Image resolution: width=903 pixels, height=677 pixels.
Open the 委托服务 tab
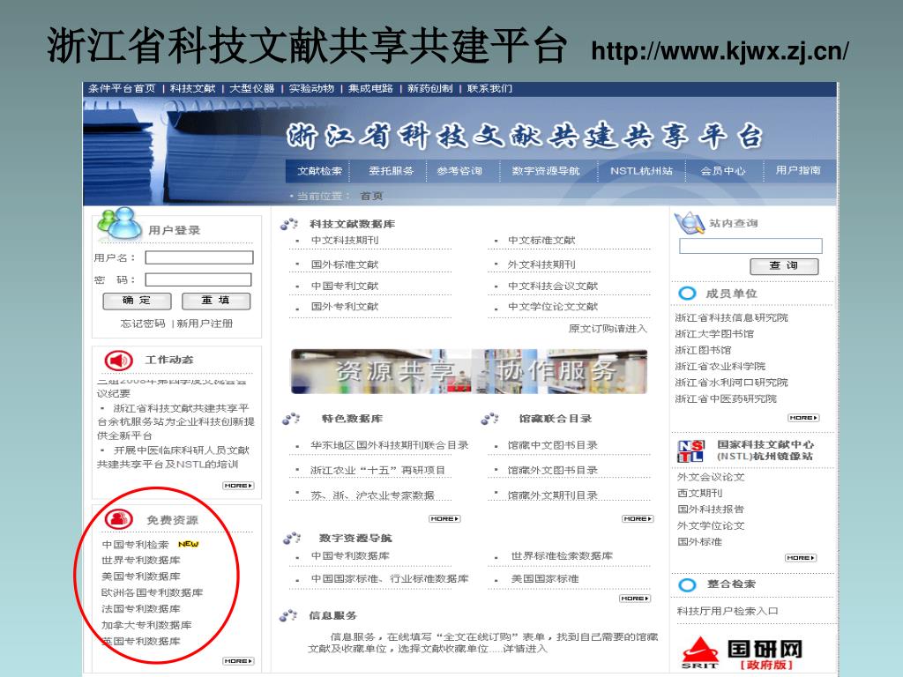click(391, 171)
